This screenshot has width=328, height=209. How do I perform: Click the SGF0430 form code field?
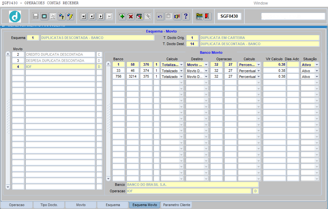[229, 16]
